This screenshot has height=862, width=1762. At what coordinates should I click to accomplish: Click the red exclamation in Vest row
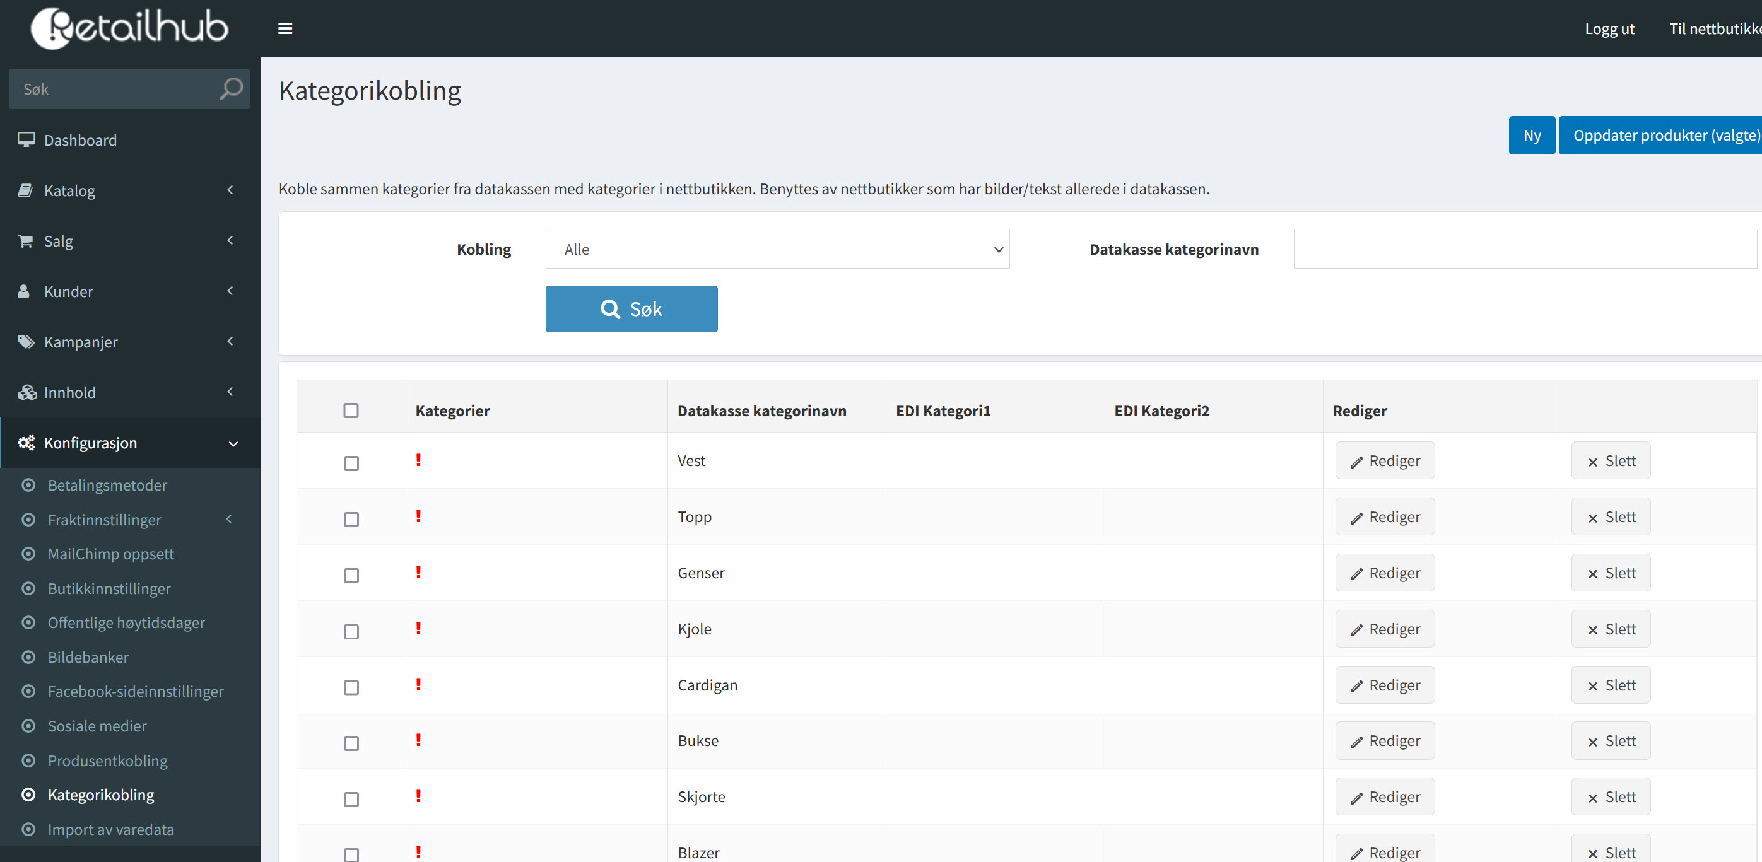(x=419, y=460)
